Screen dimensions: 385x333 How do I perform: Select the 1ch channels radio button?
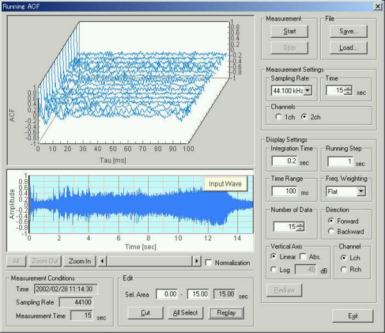(x=277, y=117)
